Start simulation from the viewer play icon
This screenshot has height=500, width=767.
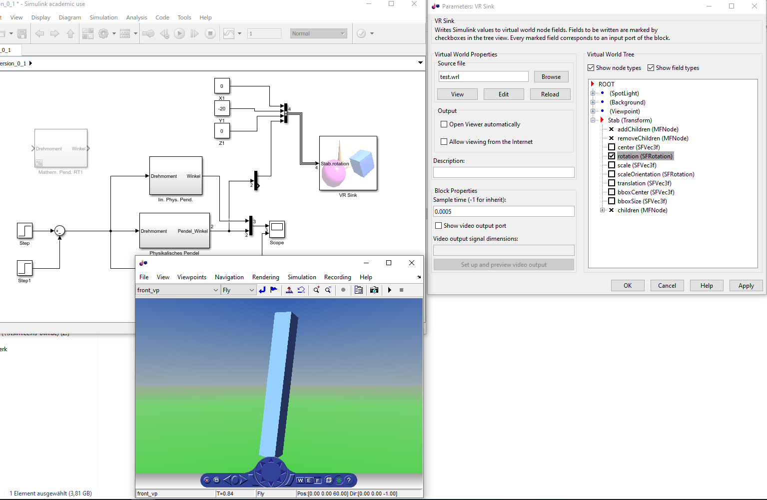click(x=390, y=290)
